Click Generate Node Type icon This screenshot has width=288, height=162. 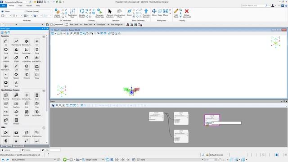100,13
